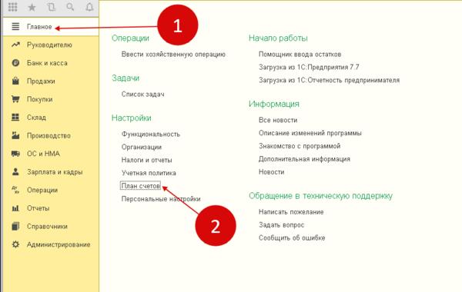The image size is (462, 292).
Task: Click Загрузка из 1С:Отчетность предпринимателя
Action: (329, 80)
